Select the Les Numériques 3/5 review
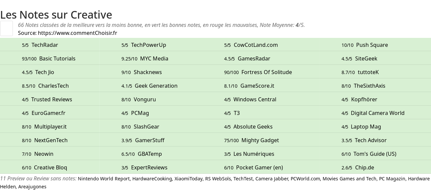 point(249,154)
